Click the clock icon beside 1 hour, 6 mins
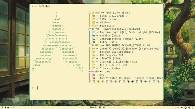 click(x=94, y=68)
